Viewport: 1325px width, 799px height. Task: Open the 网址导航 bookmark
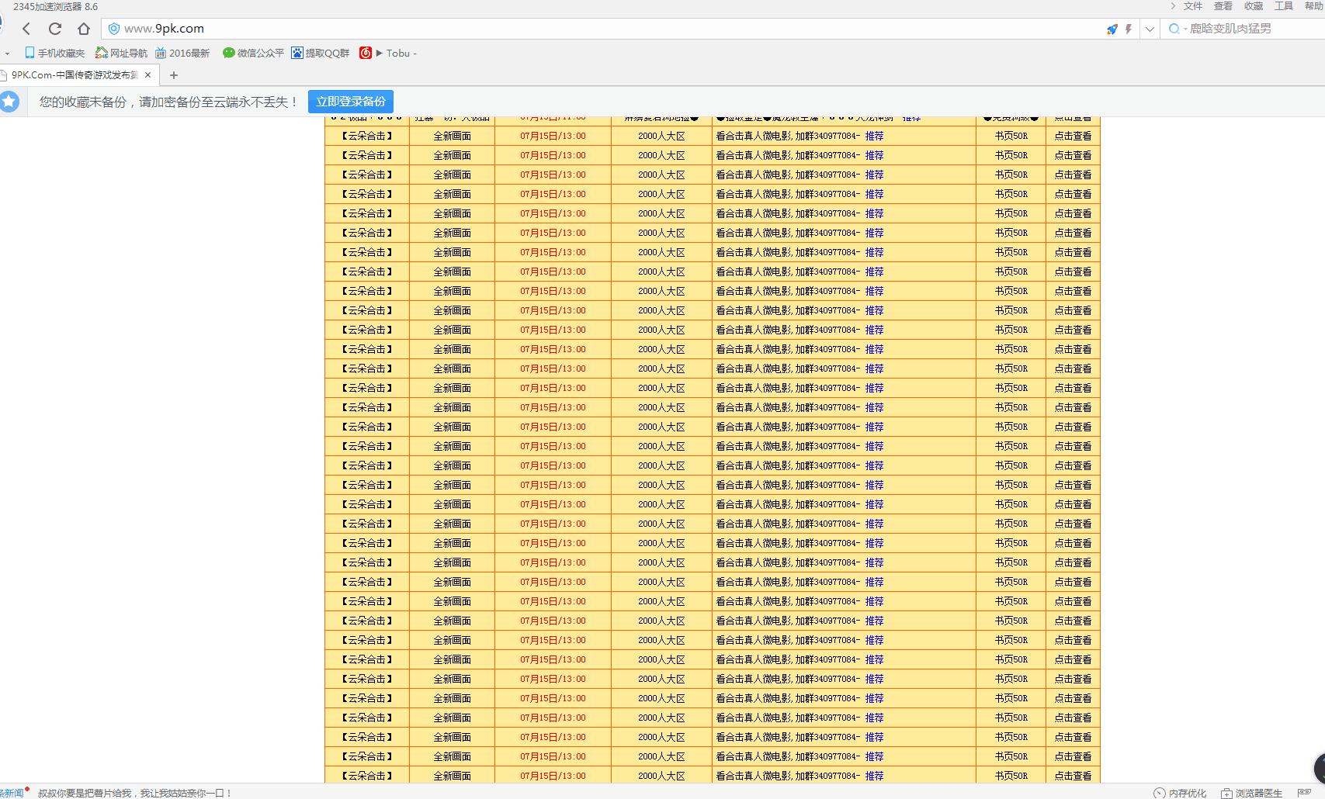tap(121, 53)
